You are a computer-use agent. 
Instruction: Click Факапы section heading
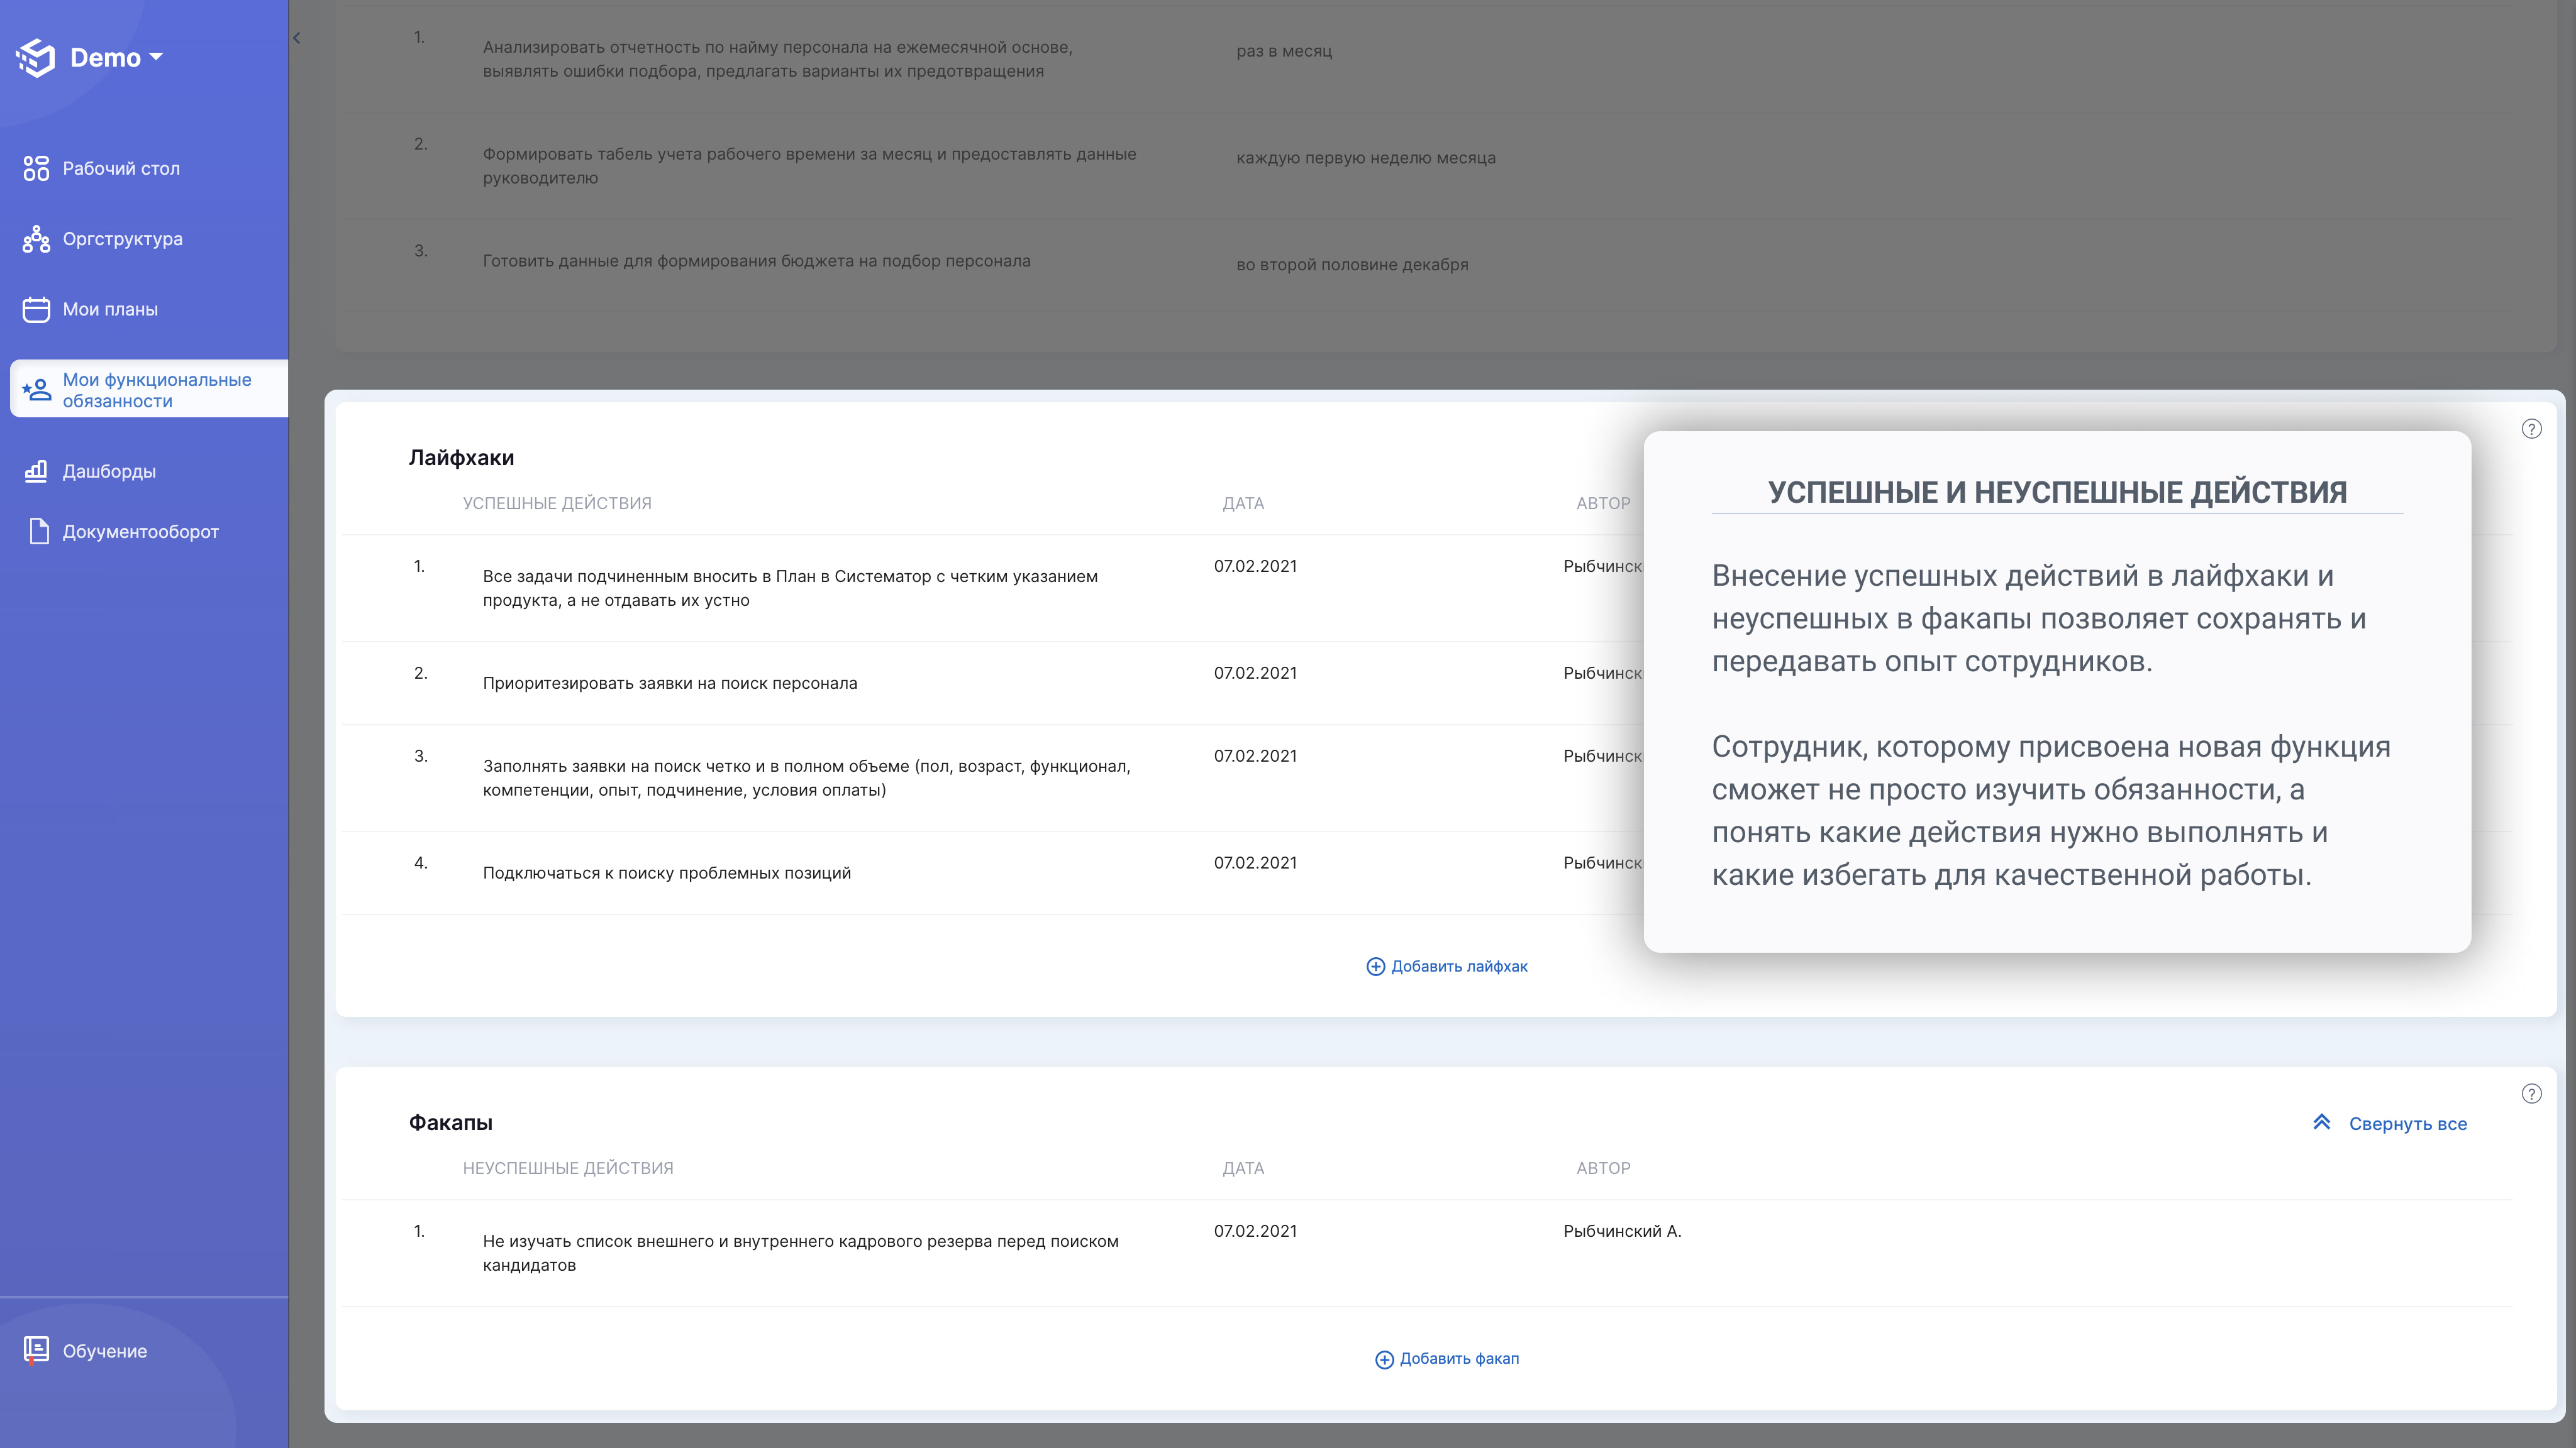(450, 1122)
